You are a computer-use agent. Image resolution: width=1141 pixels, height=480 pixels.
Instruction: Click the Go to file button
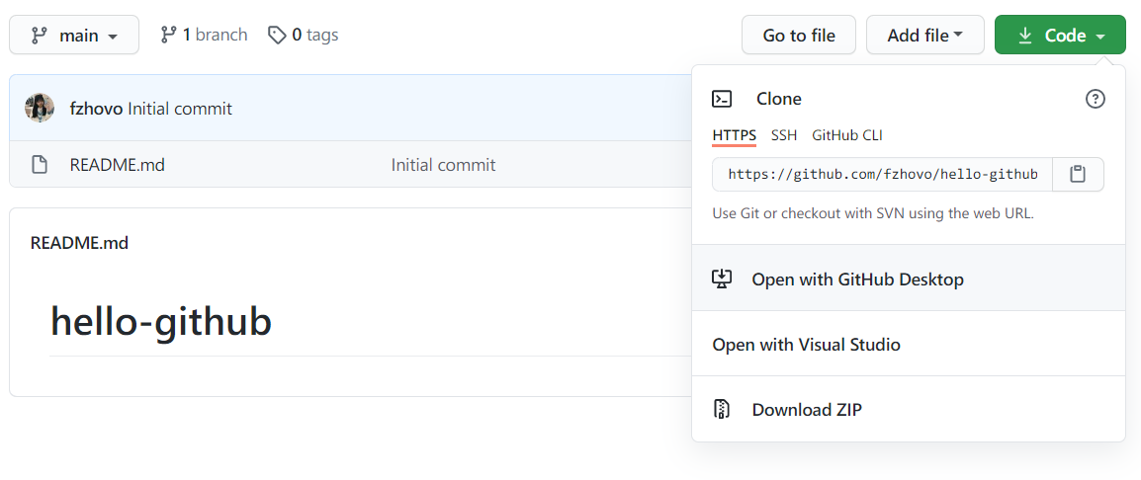799,36
